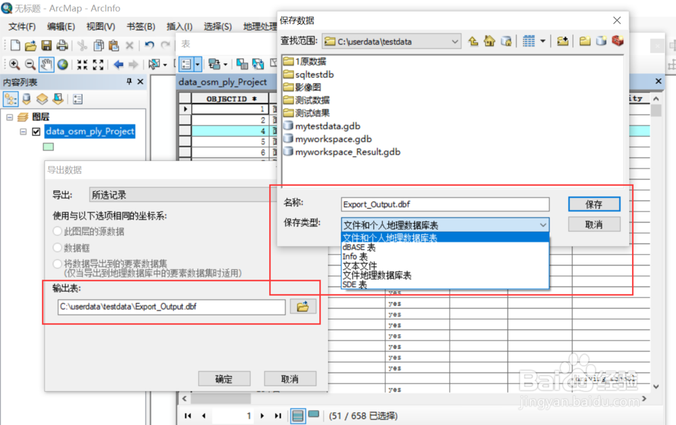Click the Undo arrow icon
This screenshot has width=676, height=425.
pos(149,45)
